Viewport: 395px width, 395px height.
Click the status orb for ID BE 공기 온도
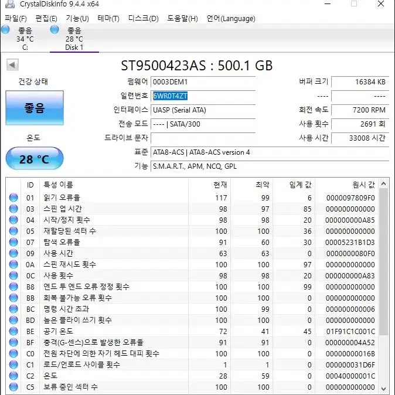[13, 331]
